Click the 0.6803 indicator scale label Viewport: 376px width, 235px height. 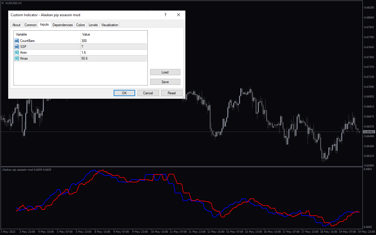click(368, 169)
